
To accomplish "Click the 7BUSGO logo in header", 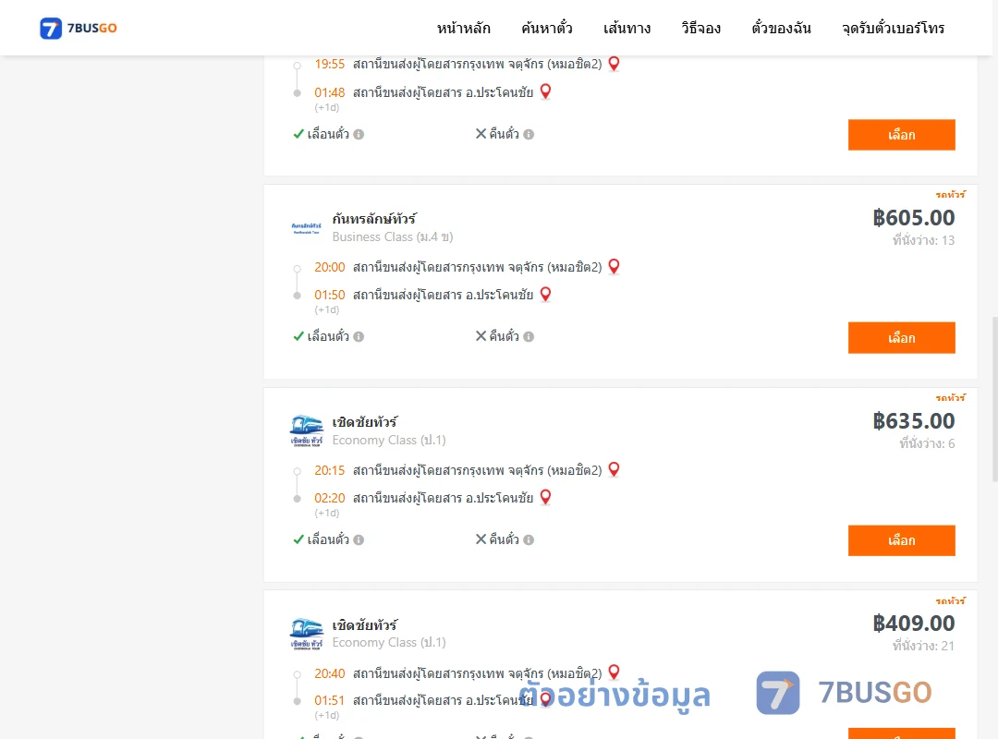I will point(79,28).
